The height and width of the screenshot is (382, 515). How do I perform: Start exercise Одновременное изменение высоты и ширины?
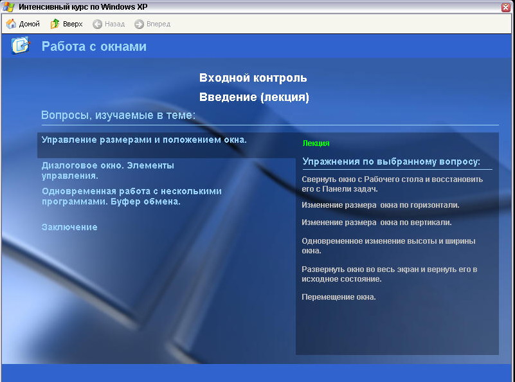(388, 246)
